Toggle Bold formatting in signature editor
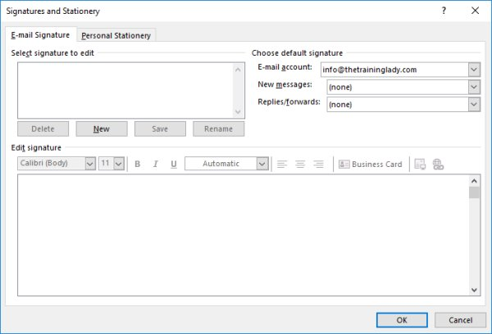Image resolution: width=492 pixels, height=334 pixels. point(138,164)
